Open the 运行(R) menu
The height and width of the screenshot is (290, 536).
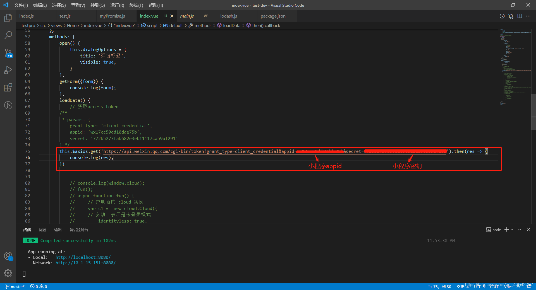click(x=117, y=5)
